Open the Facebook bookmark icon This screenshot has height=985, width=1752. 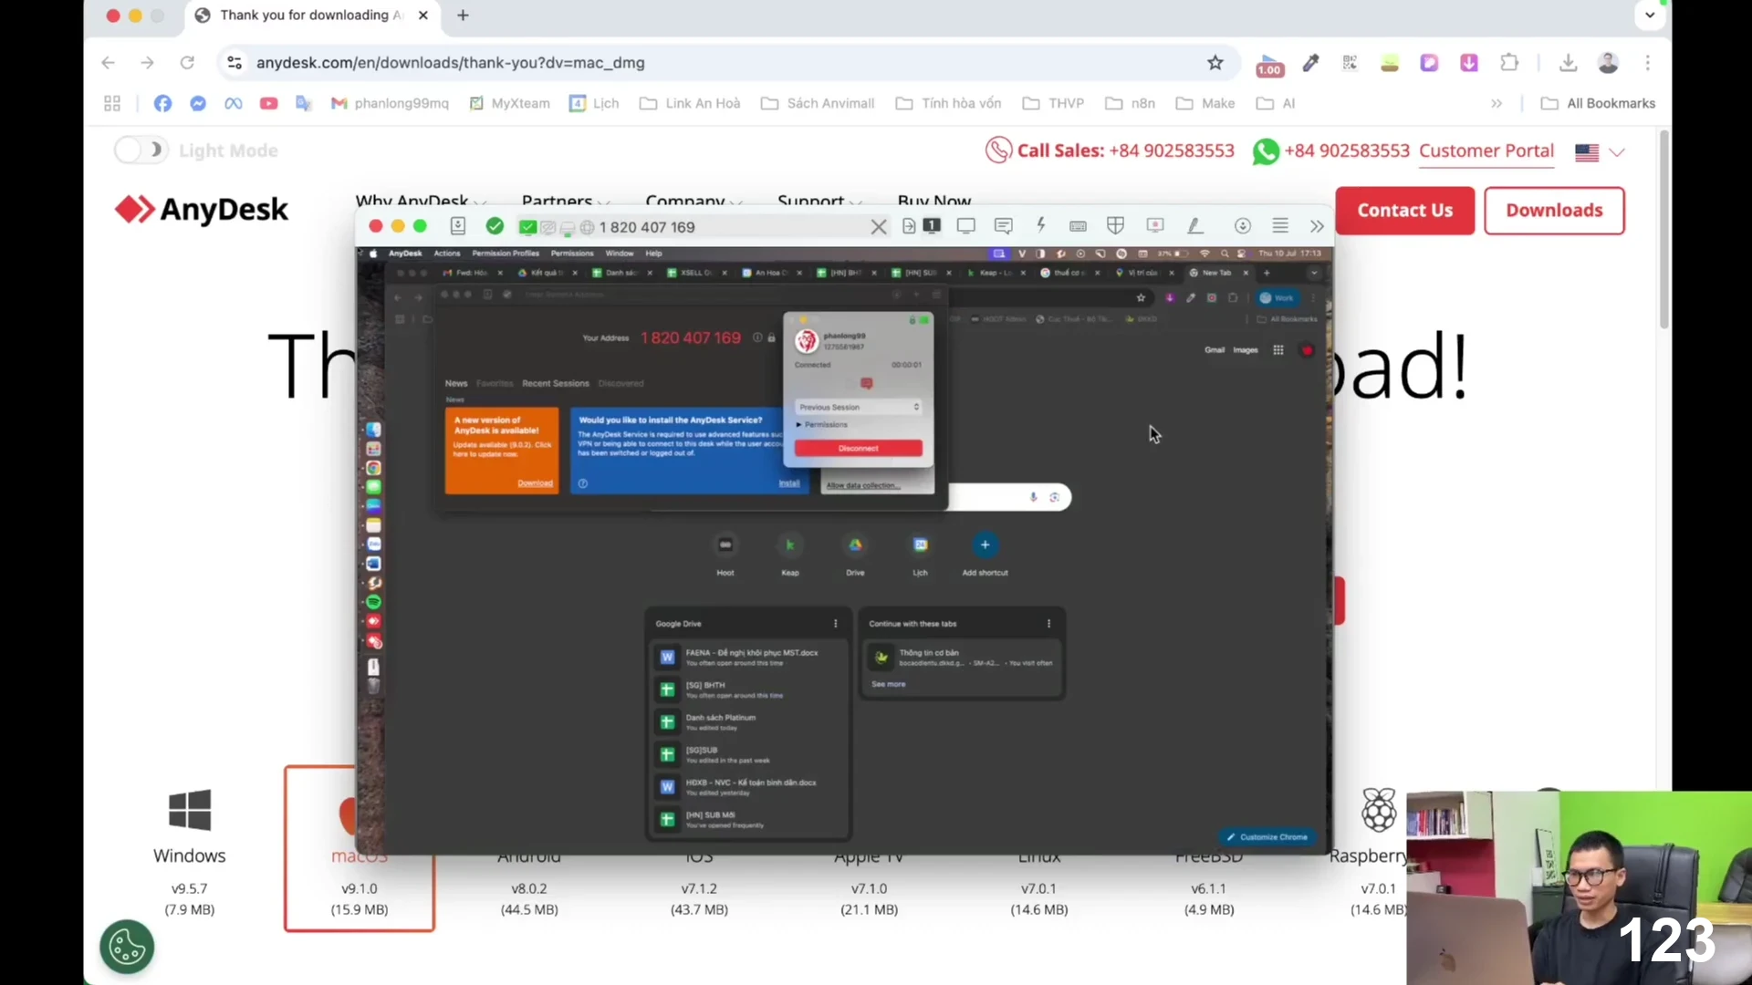[x=162, y=103]
